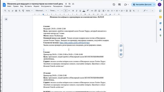Screen dimensions: 164x92
Task: Open the Правка menu
Action: (x=16, y=6)
